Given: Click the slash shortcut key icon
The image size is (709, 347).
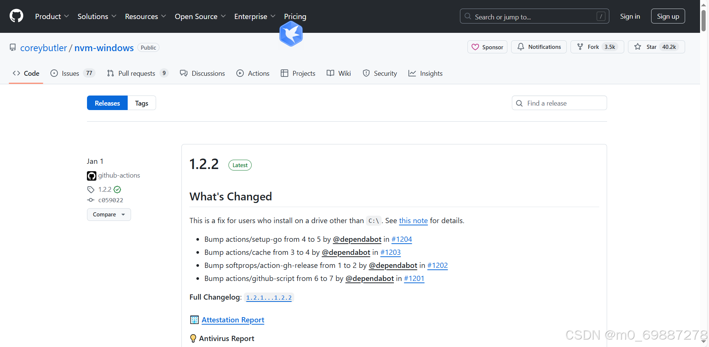Looking at the screenshot, I should click(x=601, y=16).
